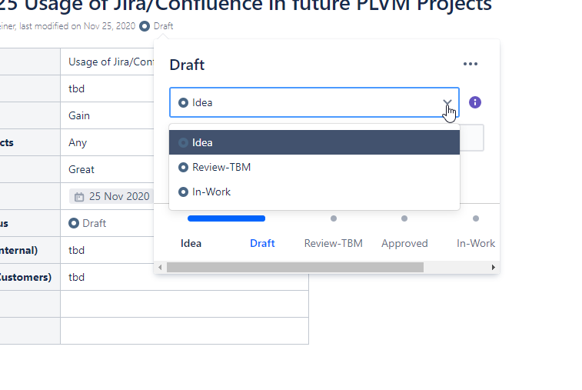582x390 pixels.
Task: Click the grey dot above Approved
Action: (x=404, y=218)
